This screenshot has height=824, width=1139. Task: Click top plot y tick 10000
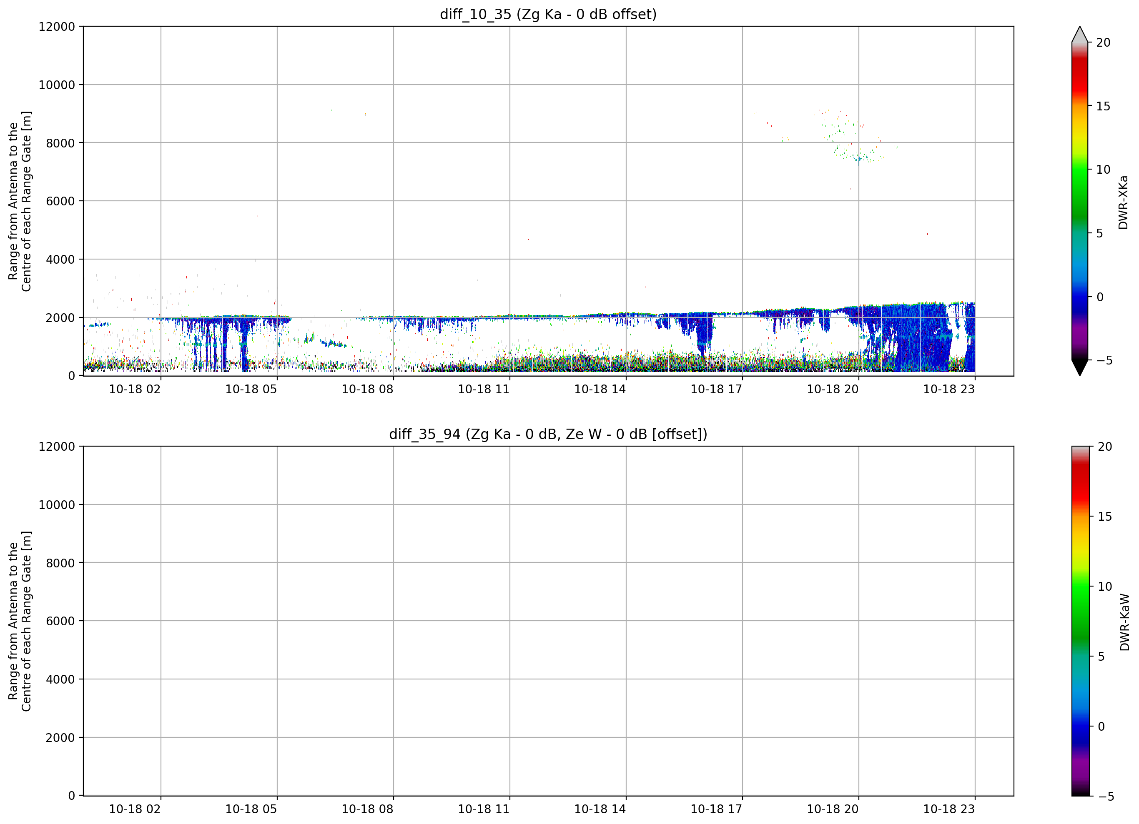point(57,85)
